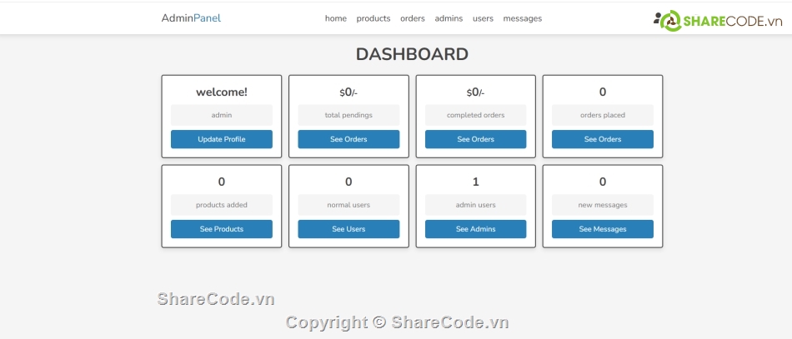Click See Orders under total pendings

pyautogui.click(x=348, y=139)
